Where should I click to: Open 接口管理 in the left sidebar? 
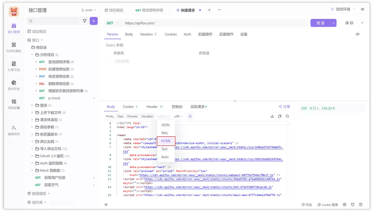click(x=14, y=29)
